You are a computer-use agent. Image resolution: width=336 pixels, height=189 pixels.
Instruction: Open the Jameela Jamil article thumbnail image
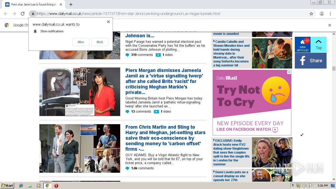[x=80, y=92]
